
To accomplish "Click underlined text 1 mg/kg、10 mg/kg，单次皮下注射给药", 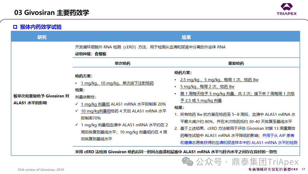I will tap(117, 83).
